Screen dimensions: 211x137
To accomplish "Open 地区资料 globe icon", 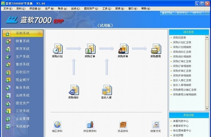I will coord(57,125).
